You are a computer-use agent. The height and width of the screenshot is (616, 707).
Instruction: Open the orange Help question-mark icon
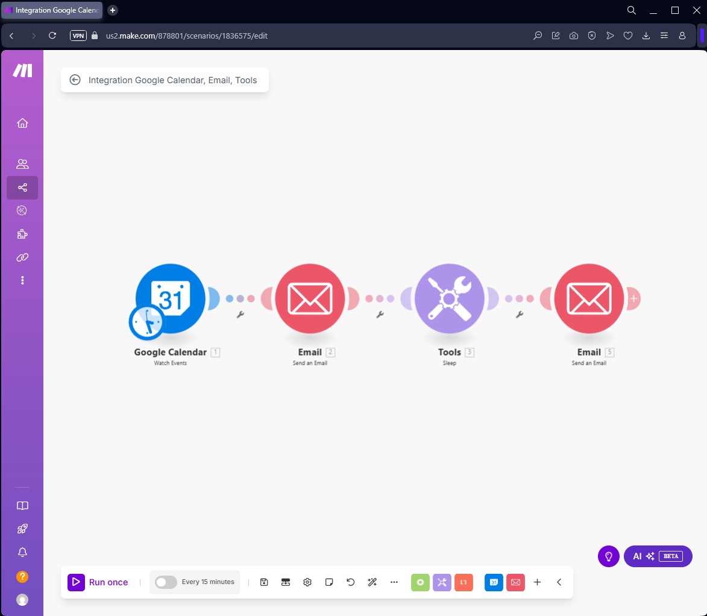(22, 576)
